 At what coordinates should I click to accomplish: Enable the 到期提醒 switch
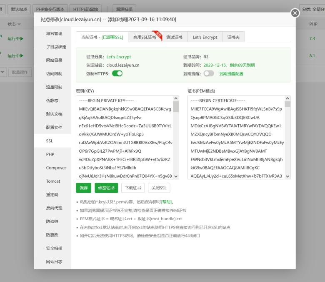coord(209,73)
